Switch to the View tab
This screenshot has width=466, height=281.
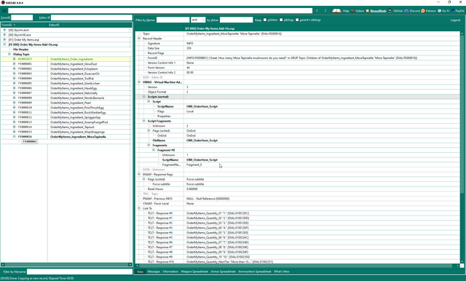(140, 272)
